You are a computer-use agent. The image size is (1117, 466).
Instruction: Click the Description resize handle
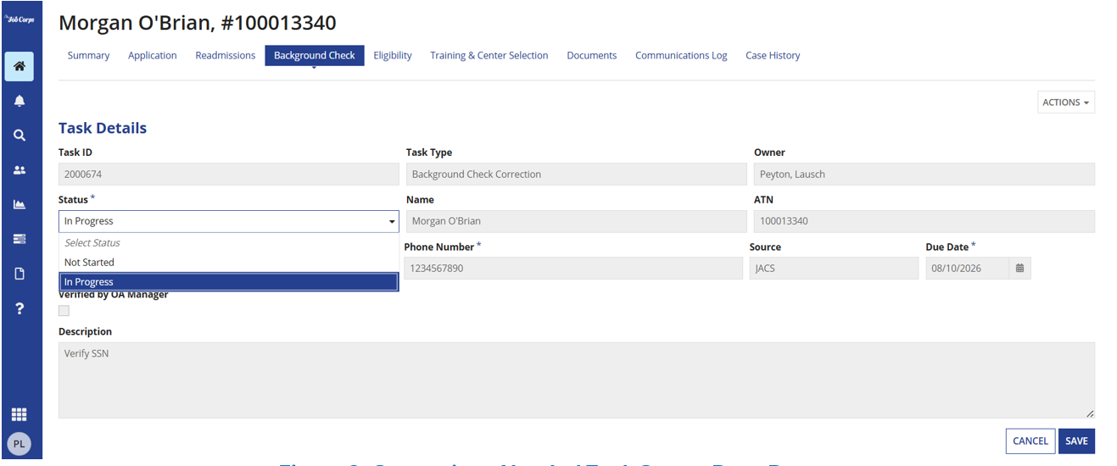click(x=1090, y=413)
